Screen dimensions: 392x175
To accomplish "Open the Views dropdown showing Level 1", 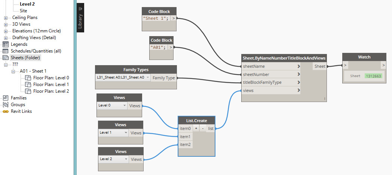I will point(113,133).
